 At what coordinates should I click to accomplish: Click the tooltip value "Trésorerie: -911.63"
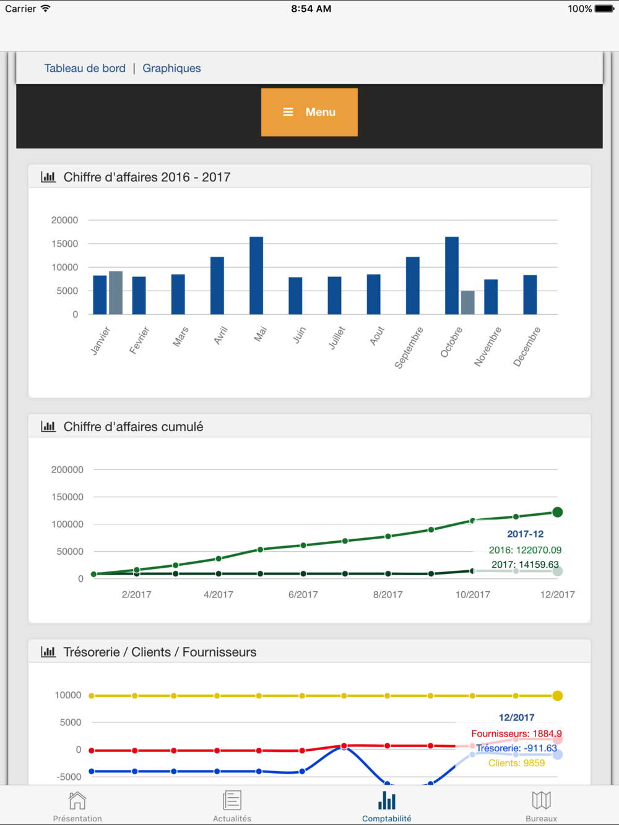(516, 748)
